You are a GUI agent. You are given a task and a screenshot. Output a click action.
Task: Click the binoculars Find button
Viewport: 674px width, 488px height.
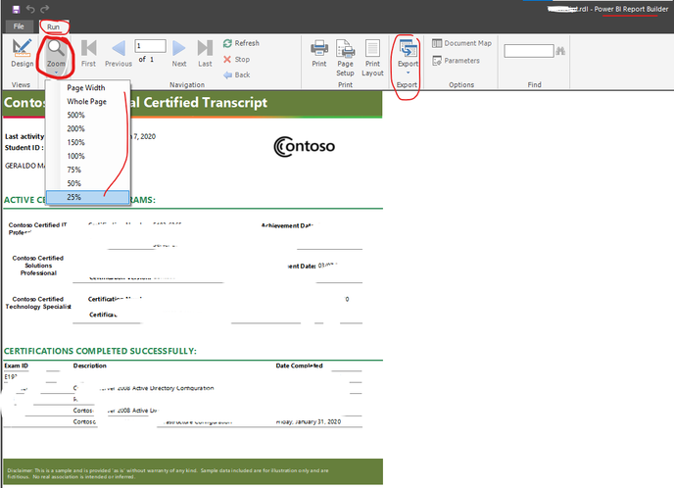(560, 51)
